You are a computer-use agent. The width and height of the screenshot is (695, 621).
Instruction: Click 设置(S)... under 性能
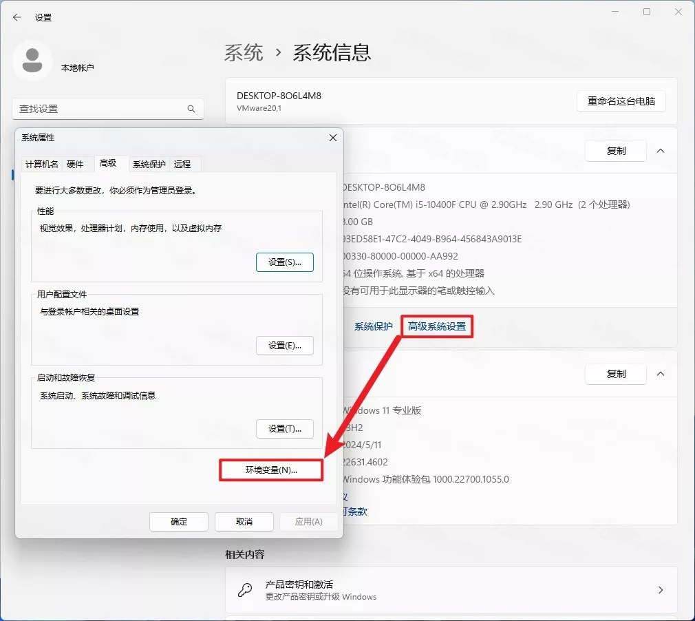(x=285, y=262)
